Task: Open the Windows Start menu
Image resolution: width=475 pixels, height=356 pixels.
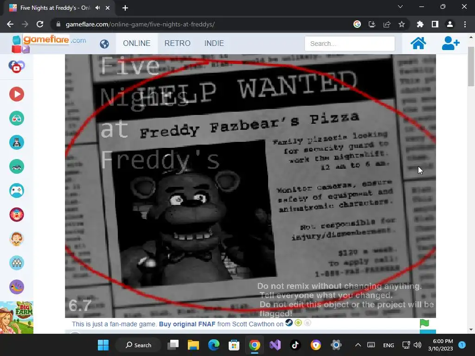Action: click(x=103, y=345)
